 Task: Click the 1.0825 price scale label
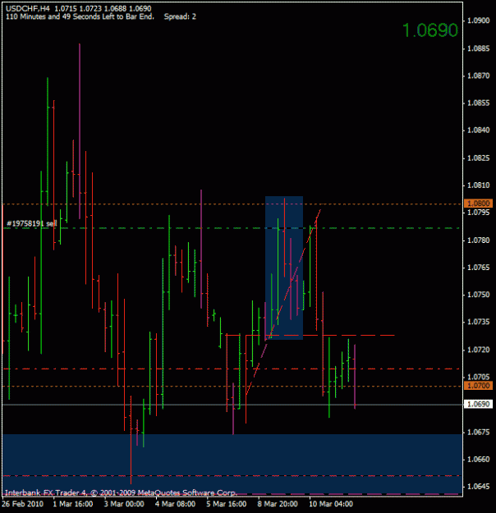(x=478, y=158)
